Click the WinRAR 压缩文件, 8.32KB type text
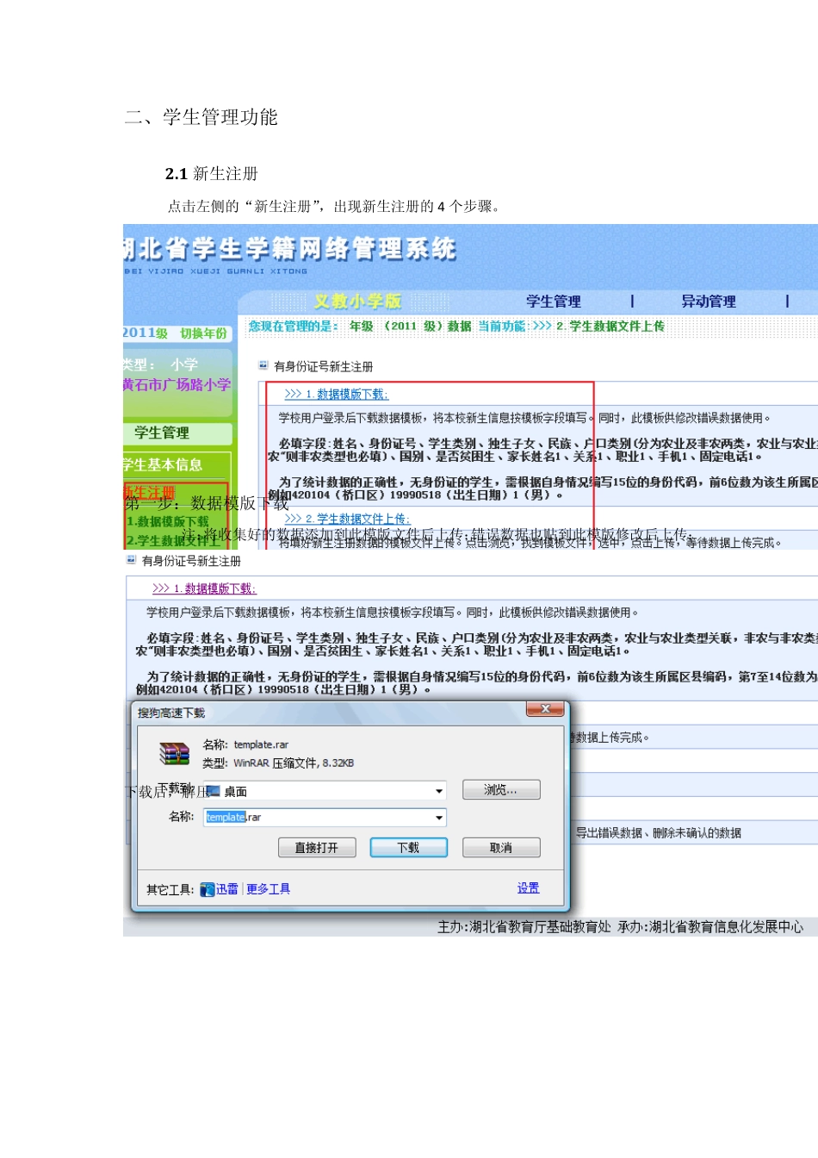The image size is (818, 1158). pyautogui.click(x=294, y=763)
